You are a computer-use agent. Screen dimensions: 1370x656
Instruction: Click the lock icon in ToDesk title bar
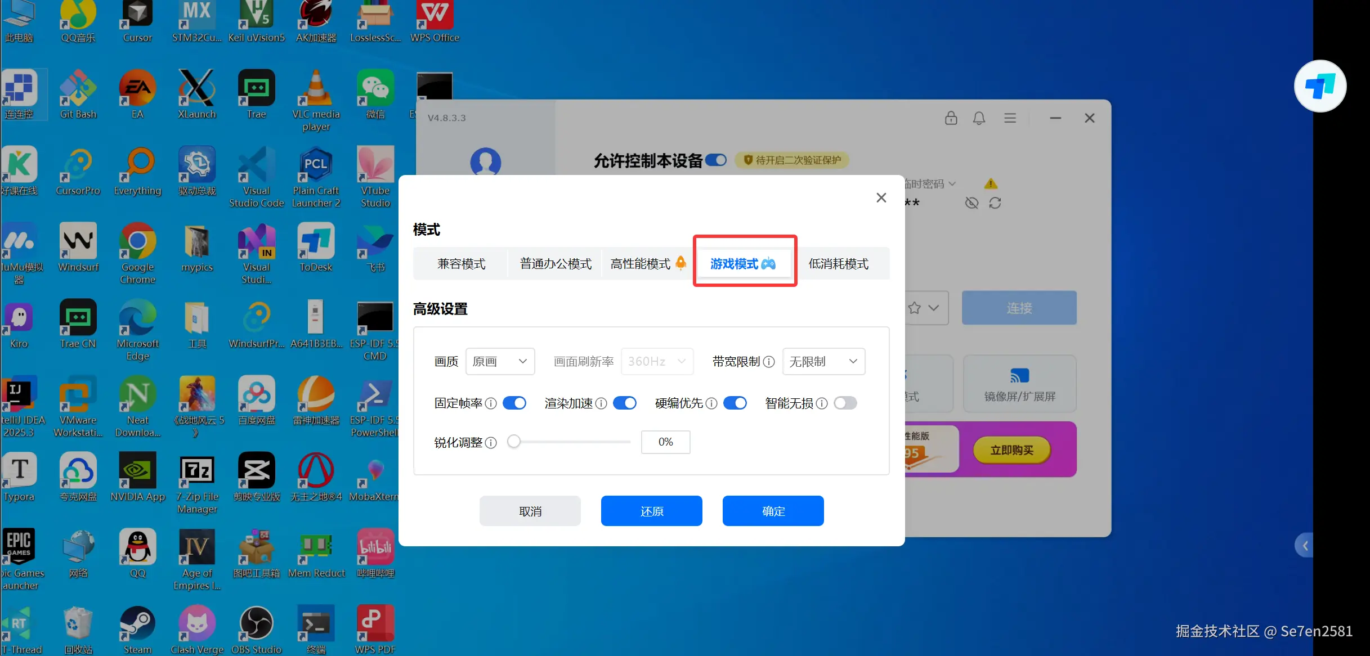click(951, 118)
